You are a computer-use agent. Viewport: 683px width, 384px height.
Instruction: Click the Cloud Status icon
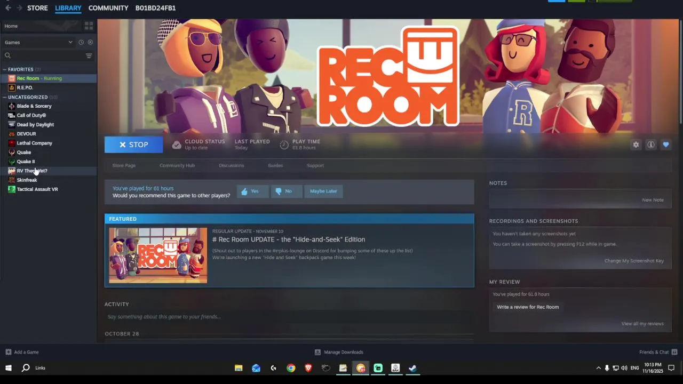(177, 145)
